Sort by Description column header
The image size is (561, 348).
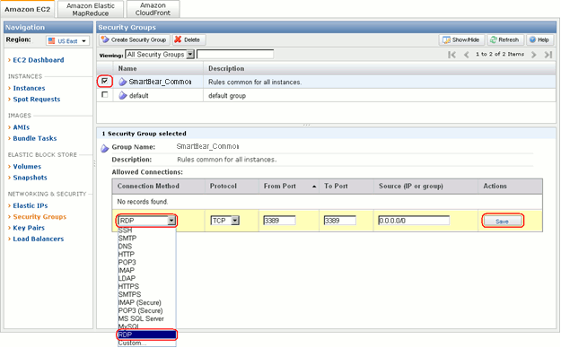[380, 68]
